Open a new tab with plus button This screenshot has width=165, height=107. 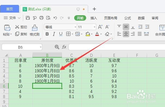point(94,9)
